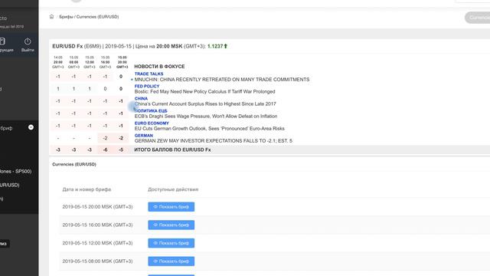Click ИТОГО БАЛЛОВ ПО EUR/USD Fx row label
Viewport: 490px width, 276px height.
pyautogui.click(x=172, y=150)
